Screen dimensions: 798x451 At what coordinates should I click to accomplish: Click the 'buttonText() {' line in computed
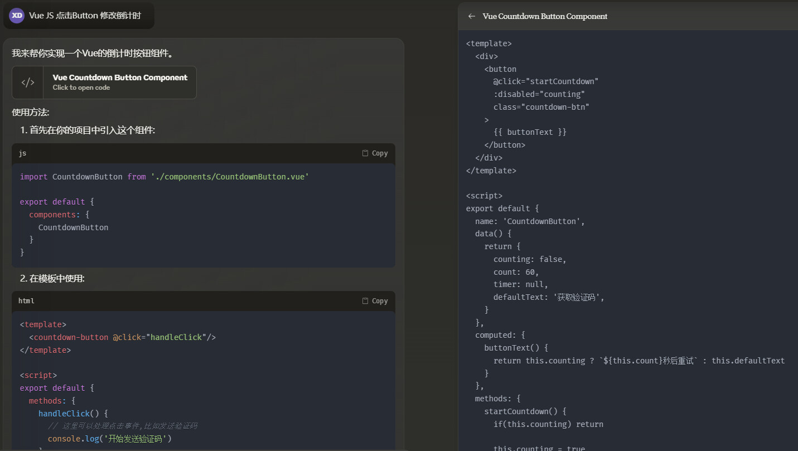516,348
